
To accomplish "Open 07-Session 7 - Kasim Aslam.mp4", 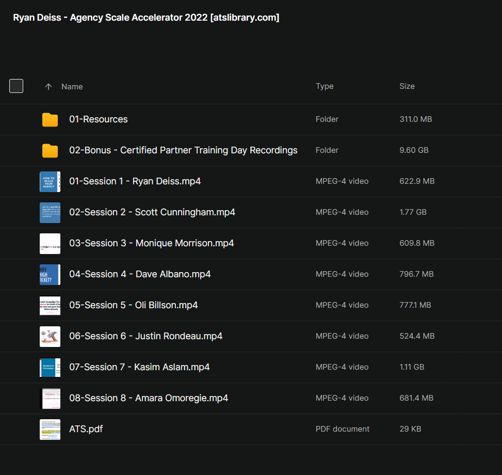I will [139, 367].
